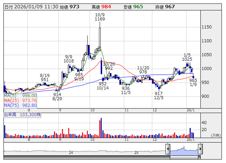The width and height of the screenshot is (226, 163).
Task: Click the 26/1 month label under price chart
Action: 191,110
